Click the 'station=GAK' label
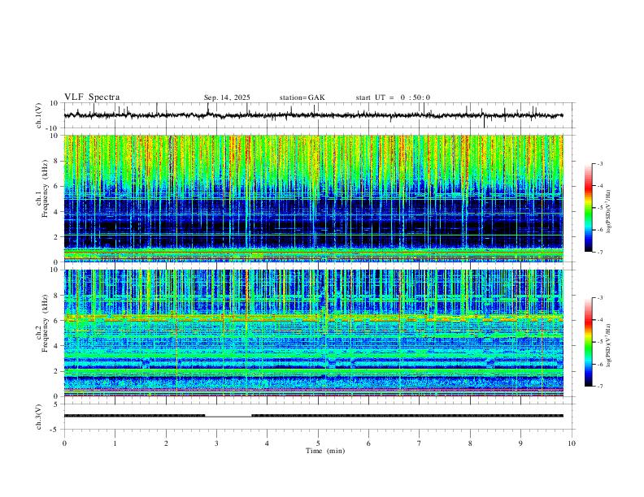The height and width of the screenshot is (497, 644). pyautogui.click(x=302, y=97)
